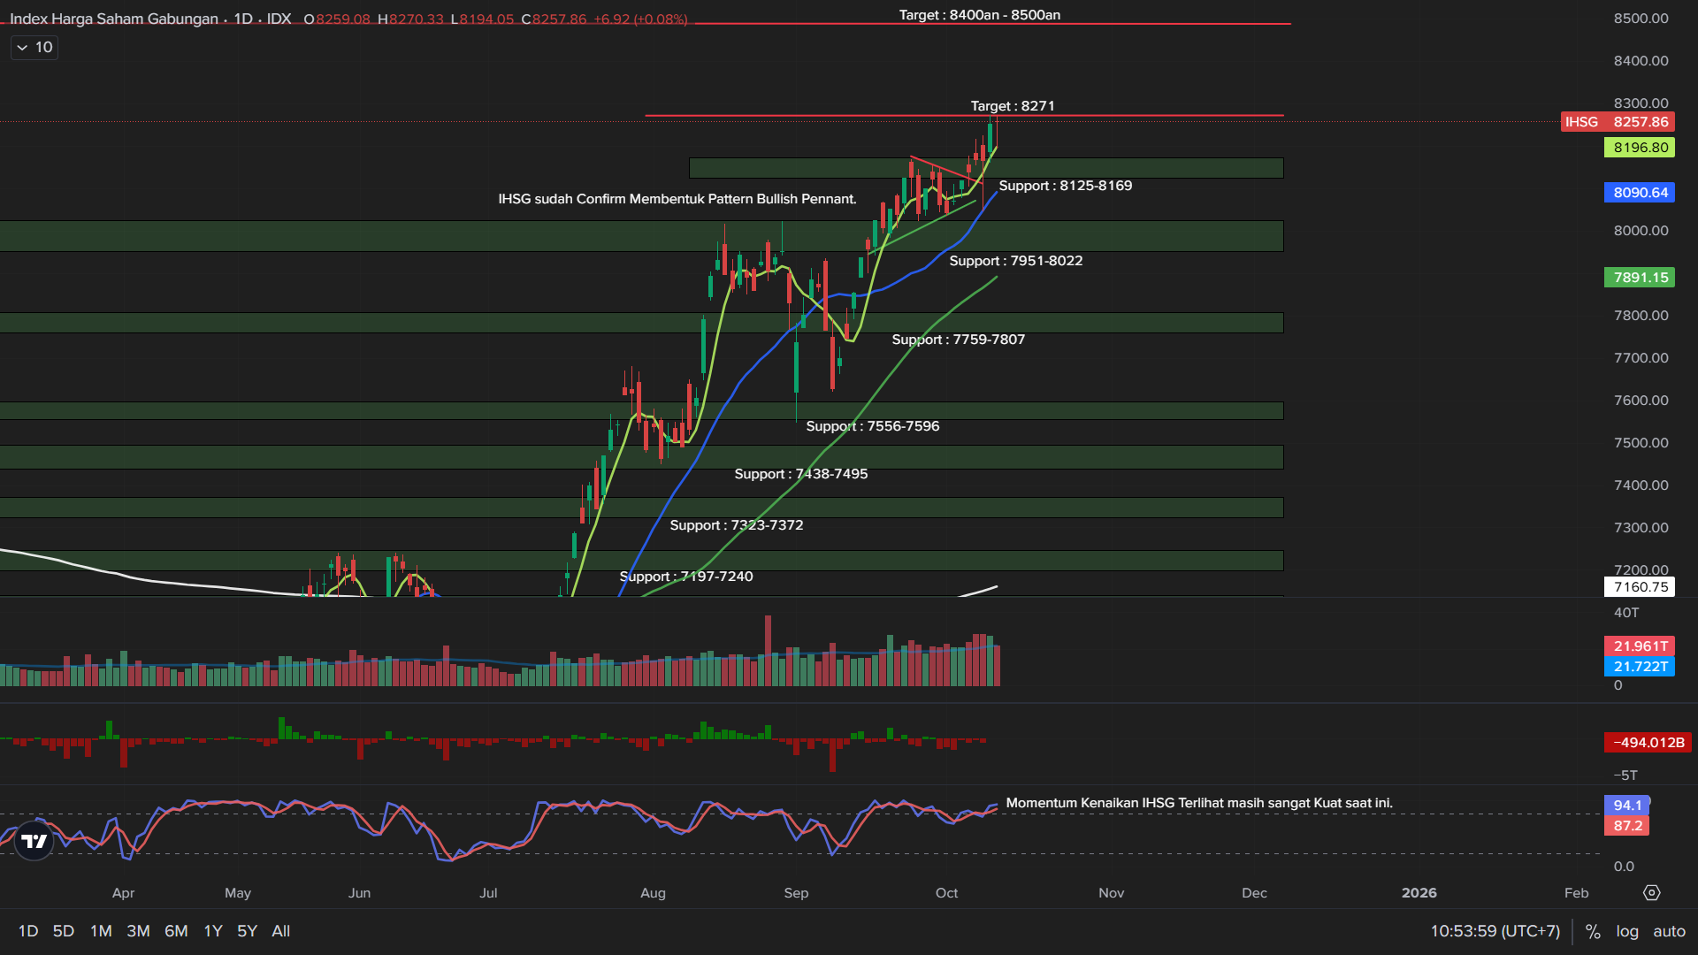Click the 1D interval in chart header

(243, 19)
